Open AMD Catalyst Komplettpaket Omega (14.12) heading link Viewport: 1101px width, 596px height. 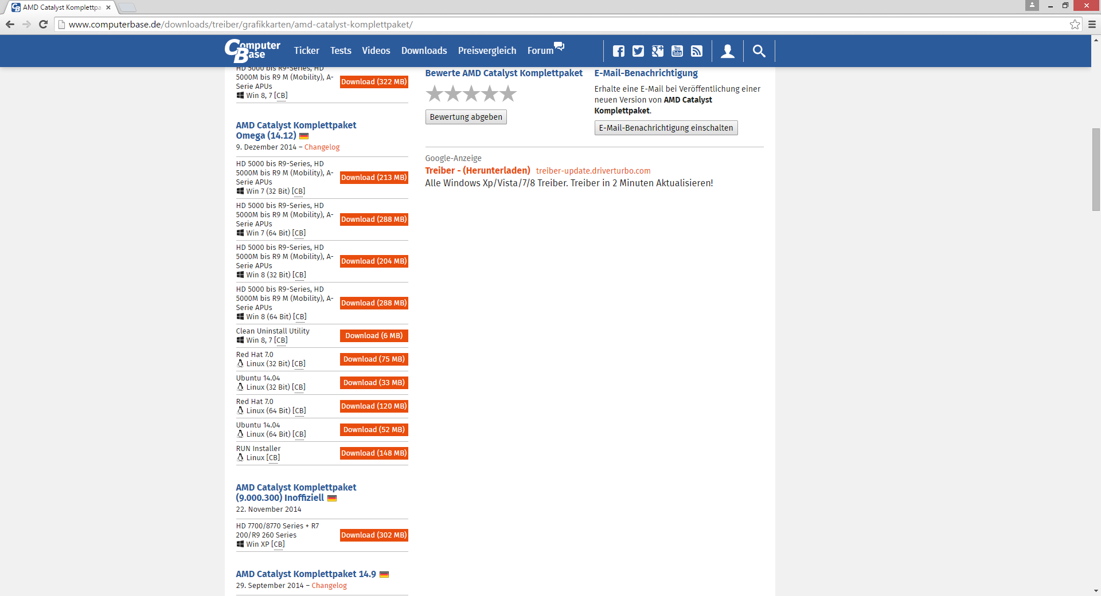tap(296, 131)
